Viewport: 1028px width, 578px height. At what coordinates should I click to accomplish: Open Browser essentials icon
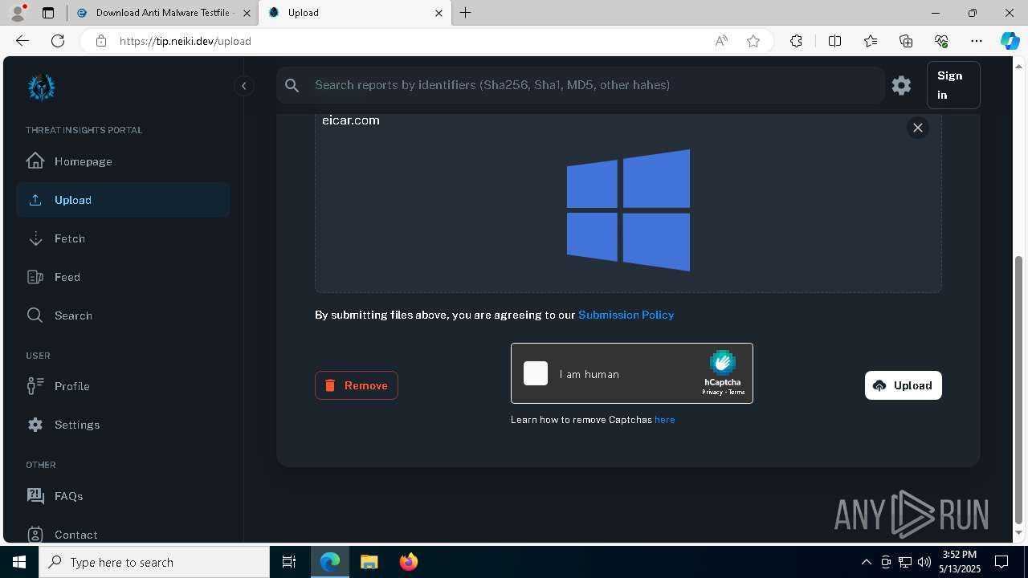[941, 41]
